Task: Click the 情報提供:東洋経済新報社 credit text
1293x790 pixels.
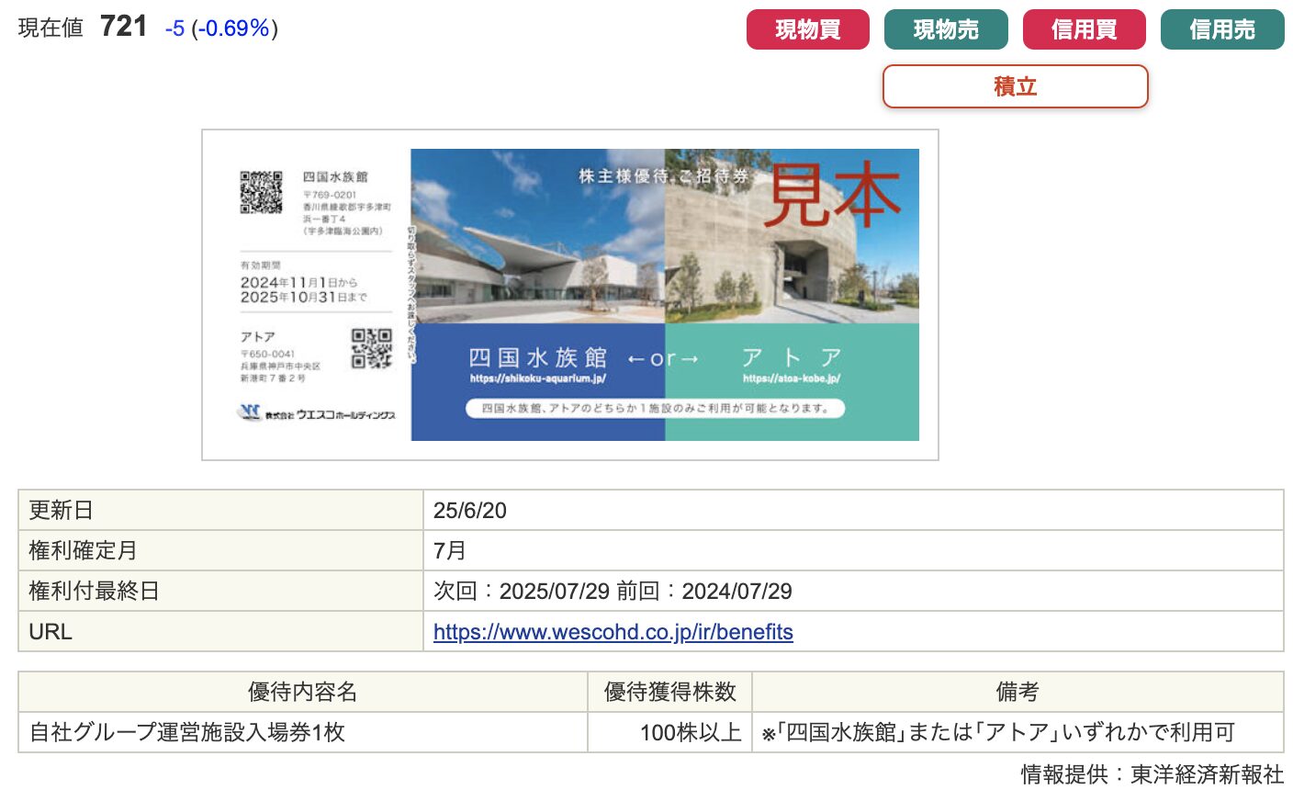Action: (1152, 774)
